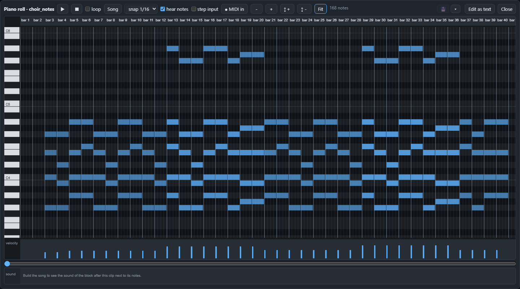The width and height of the screenshot is (520, 289).
Task: Click the 'sound' panel label
Action: click(x=11, y=274)
